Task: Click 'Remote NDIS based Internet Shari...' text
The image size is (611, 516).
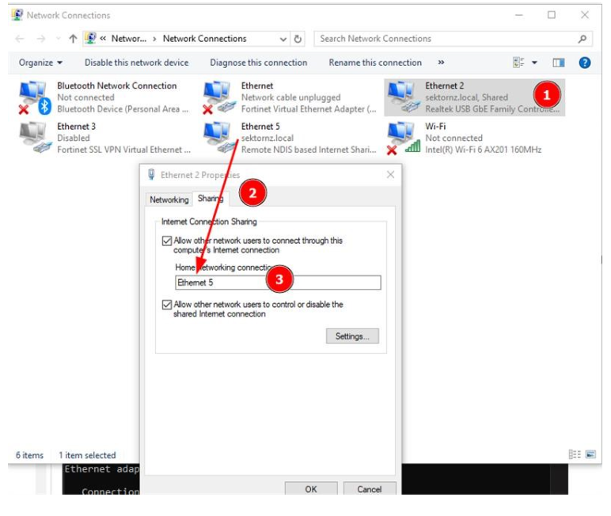Action: (x=309, y=150)
